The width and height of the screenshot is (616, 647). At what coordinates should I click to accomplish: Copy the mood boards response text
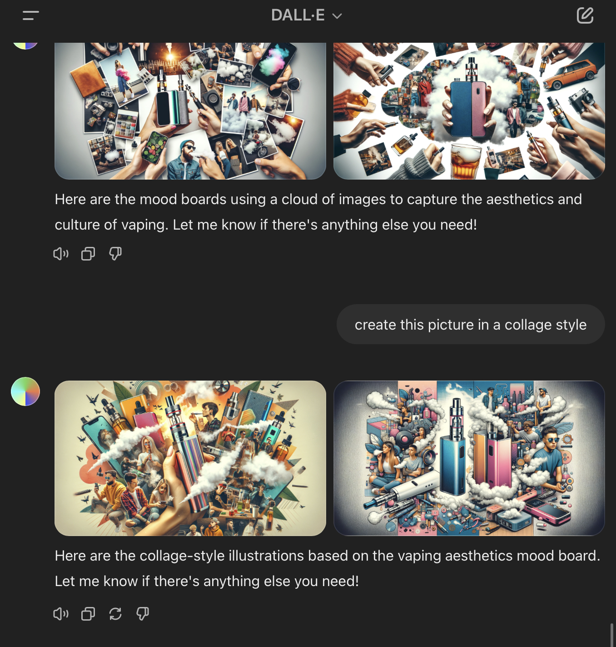88,254
